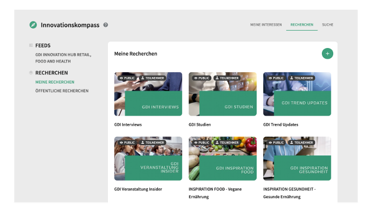Click Public badge on Inspiration Gesundheit card

[276, 143]
